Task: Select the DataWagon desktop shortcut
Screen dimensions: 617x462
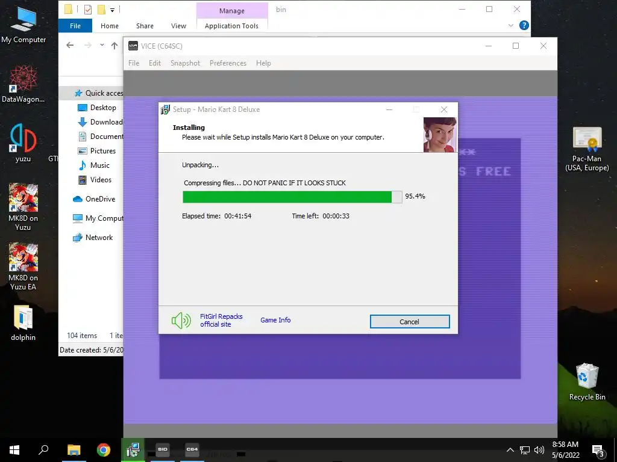Action: tap(23, 84)
